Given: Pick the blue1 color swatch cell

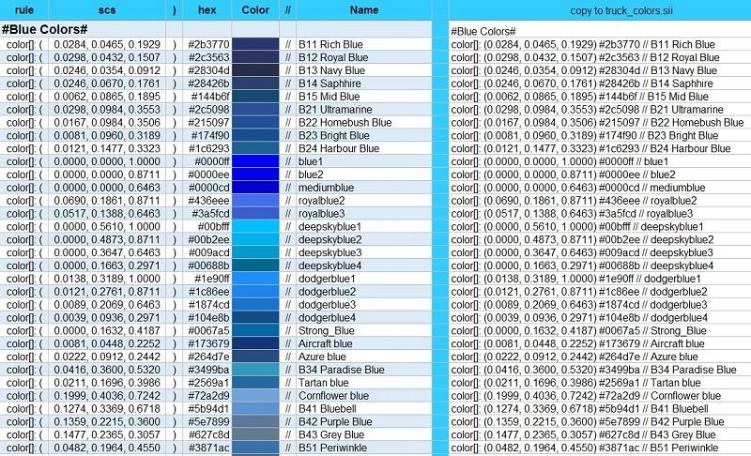Looking at the screenshot, I should pyautogui.click(x=255, y=161).
